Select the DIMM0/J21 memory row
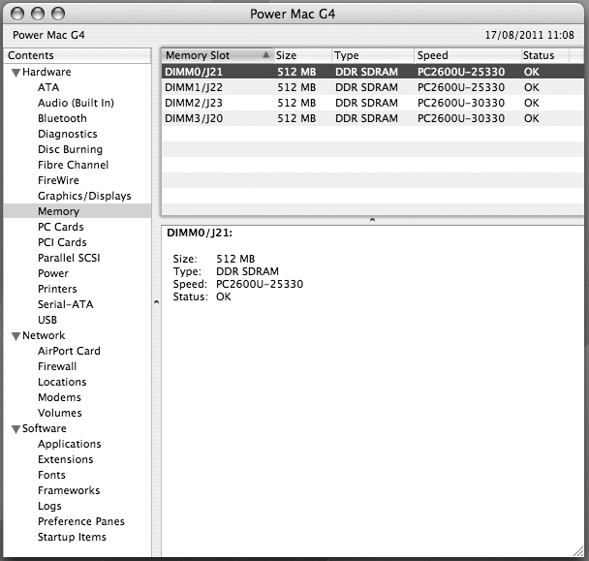 372,72
